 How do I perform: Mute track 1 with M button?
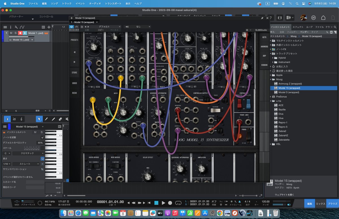click(x=11, y=33)
